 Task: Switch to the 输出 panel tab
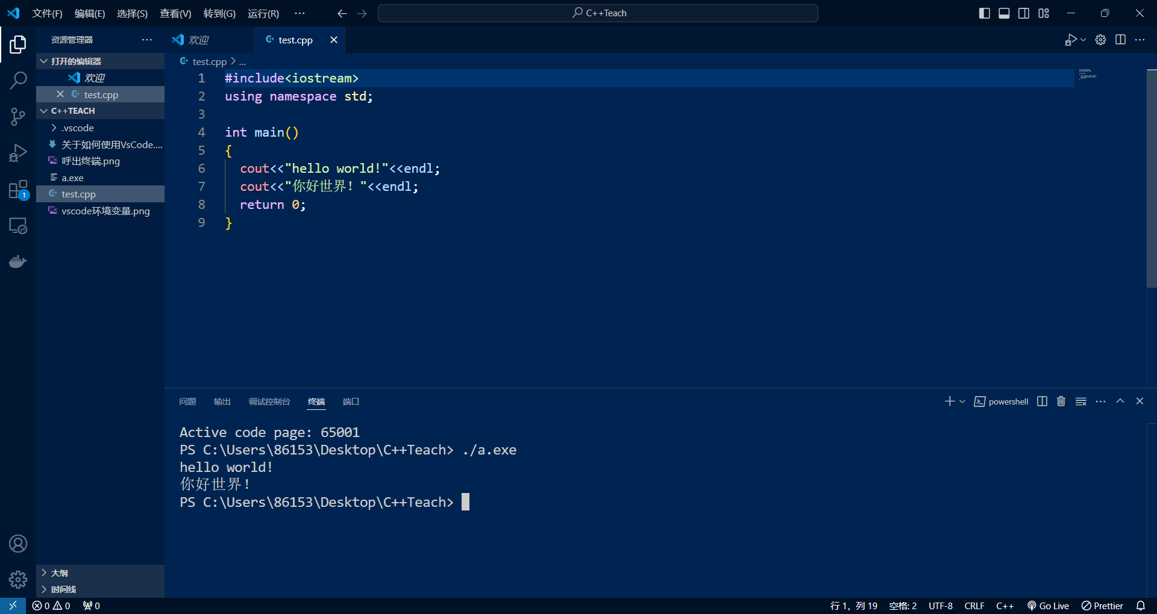[x=222, y=402]
